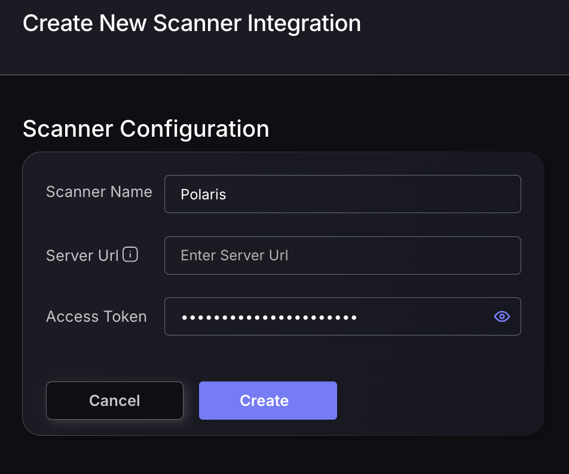Toggle password visibility for Access Token
The width and height of the screenshot is (569, 474).
point(501,316)
